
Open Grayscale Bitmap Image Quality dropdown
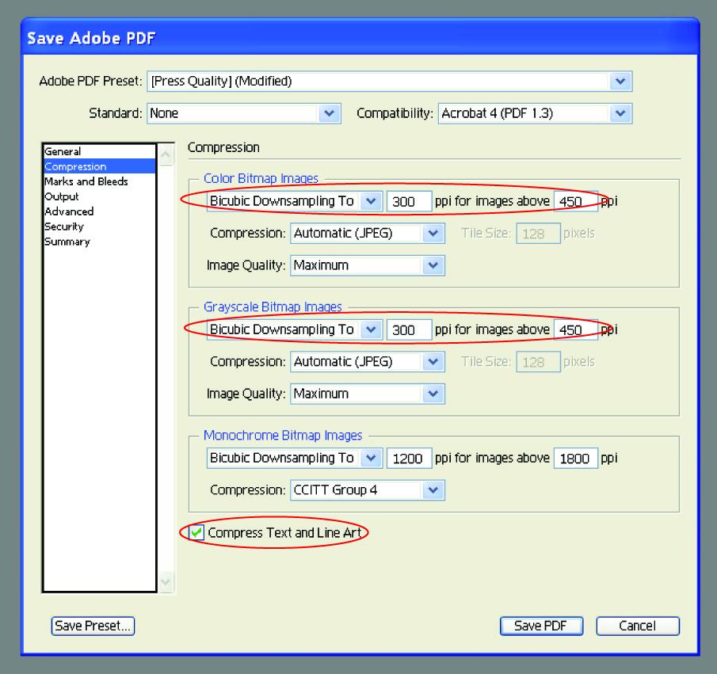tap(368, 394)
